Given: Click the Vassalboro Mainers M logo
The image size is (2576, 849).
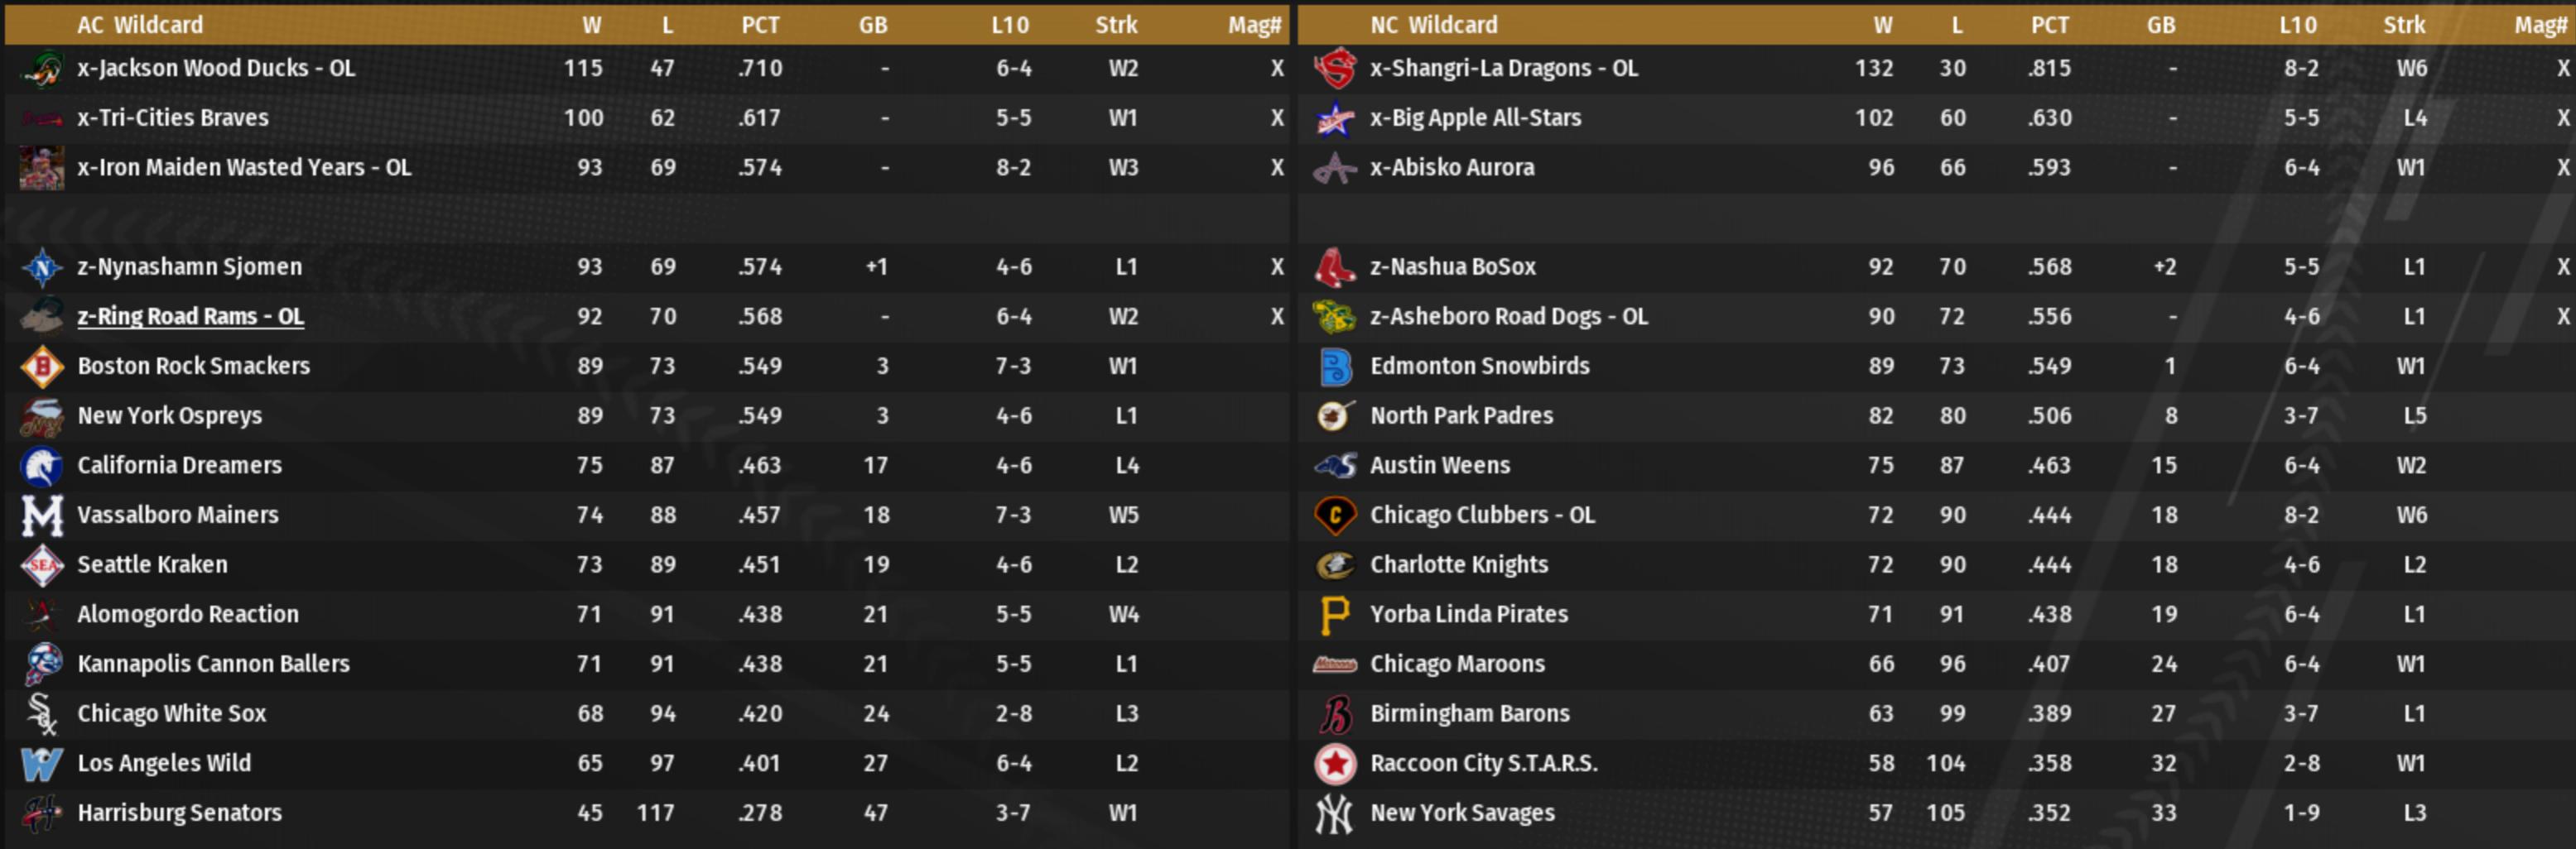Looking at the screenshot, I should (x=41, y=516).
